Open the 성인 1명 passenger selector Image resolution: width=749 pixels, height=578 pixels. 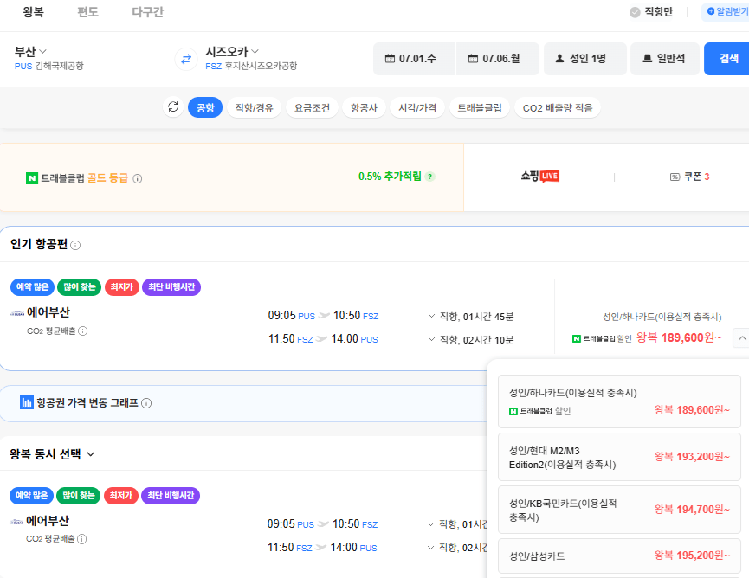click(585, 59)
